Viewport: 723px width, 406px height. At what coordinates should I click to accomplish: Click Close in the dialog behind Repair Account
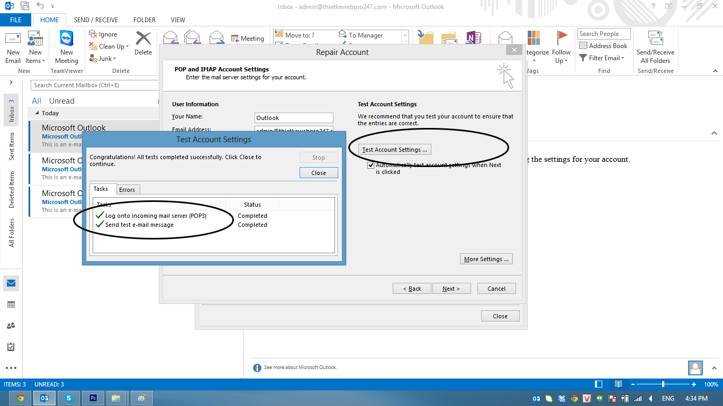point(500,316)
